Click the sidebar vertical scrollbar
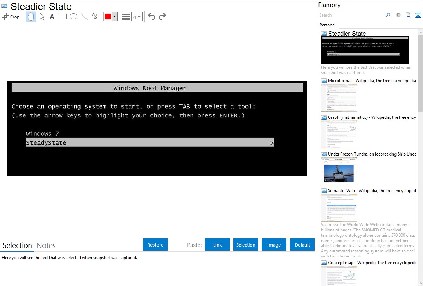 pyautogui.click(x=420, y=73)
